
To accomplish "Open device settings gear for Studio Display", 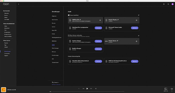I will point(136,20).
